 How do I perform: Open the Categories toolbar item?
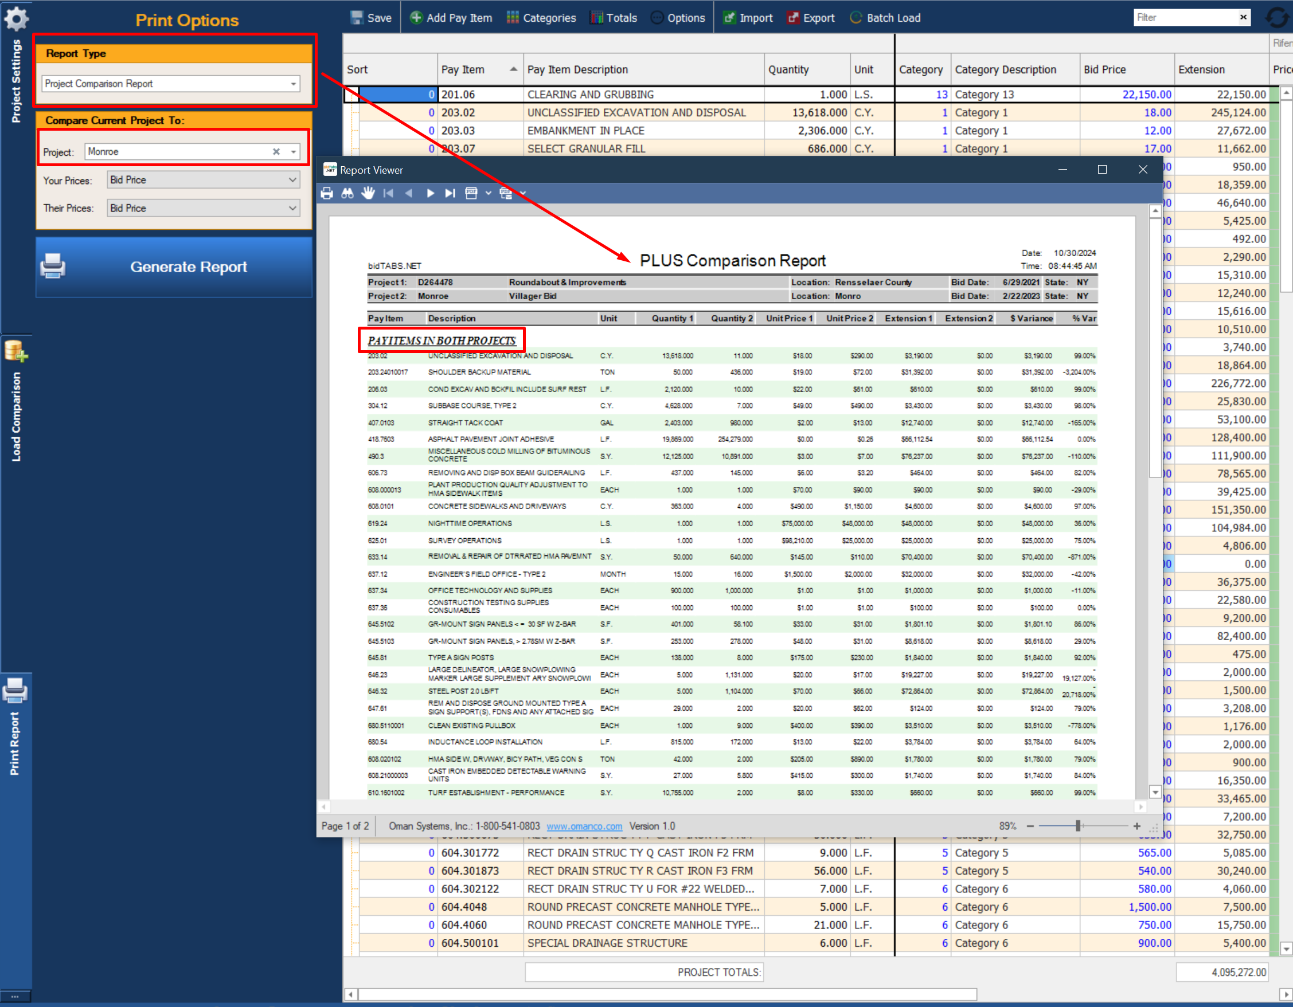541,18
